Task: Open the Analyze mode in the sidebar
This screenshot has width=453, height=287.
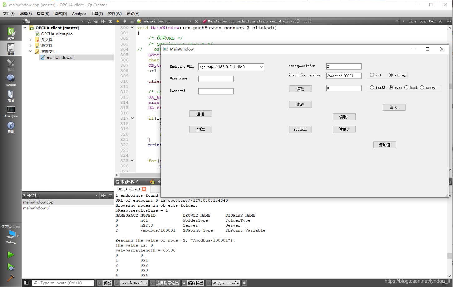Action: point(11,111)
